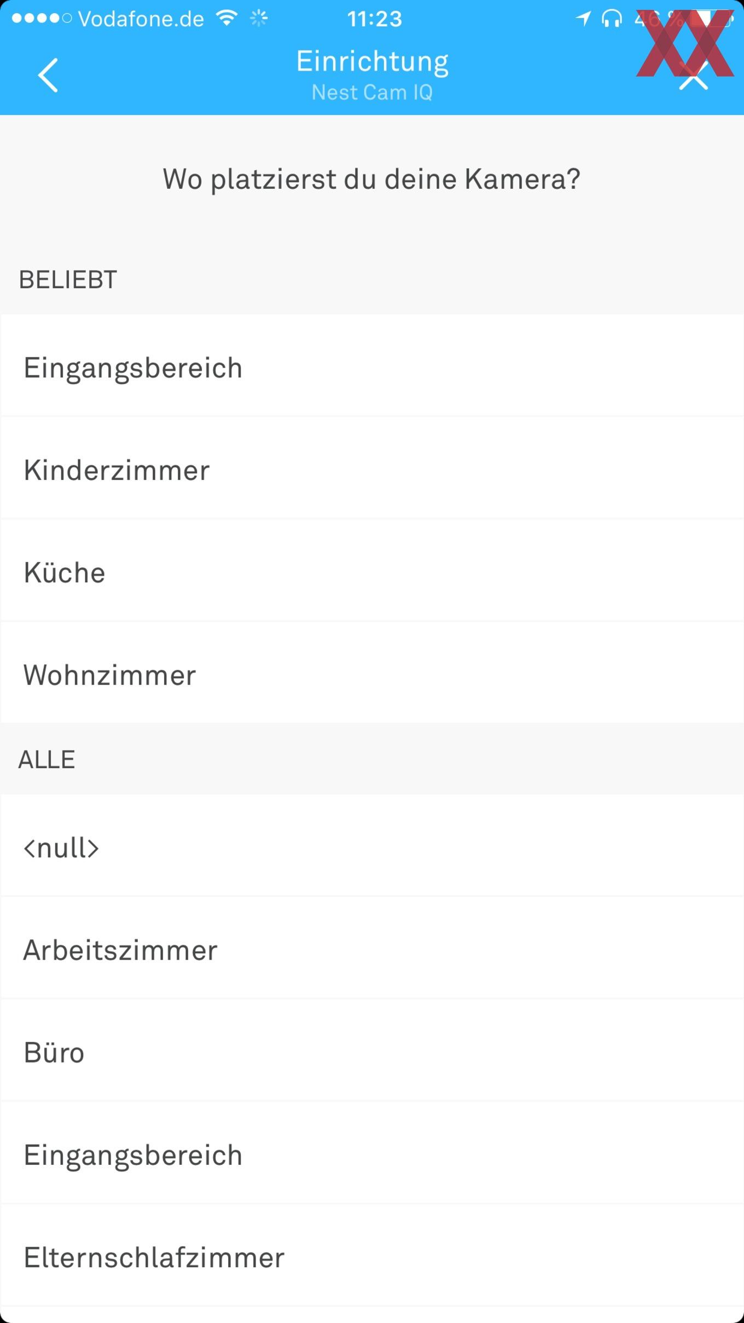Tap the headphones icon in status bar
Viewport: 744px width, 1323px height.
pyautogui.click(x=612, y=19)
